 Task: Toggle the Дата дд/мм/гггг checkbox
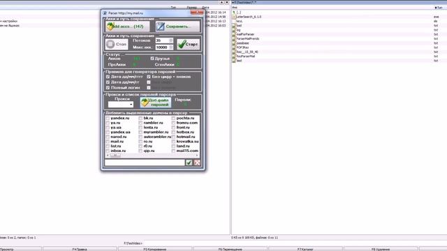[108, 77]
